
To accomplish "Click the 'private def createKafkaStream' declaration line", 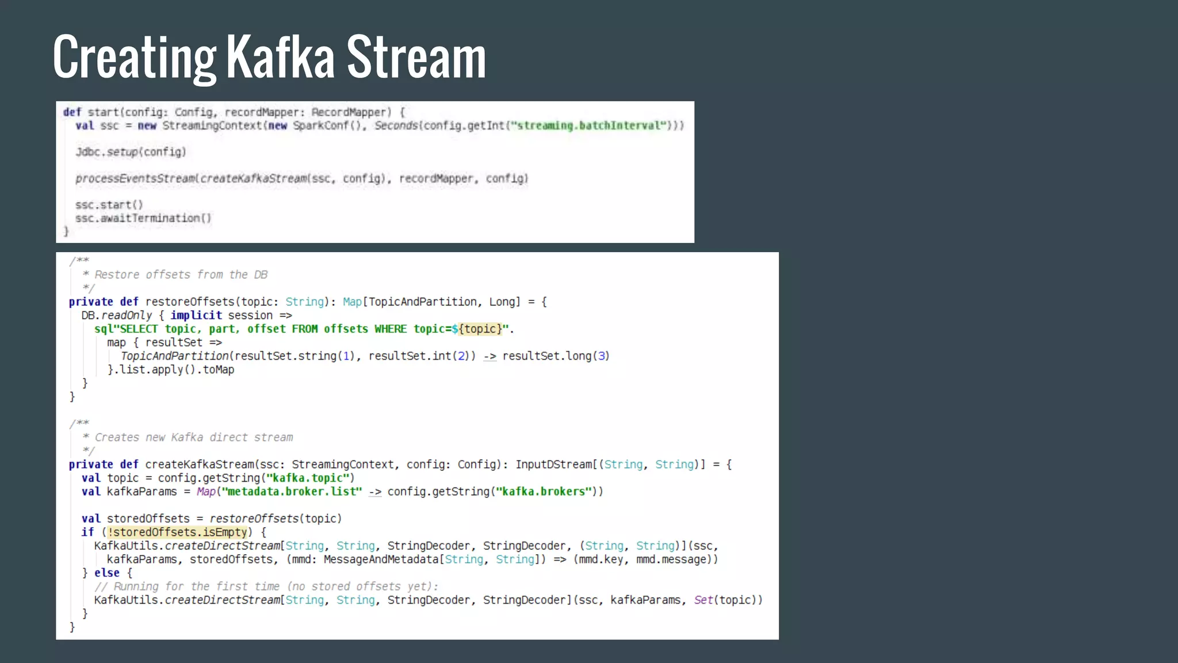I will 400,464.
